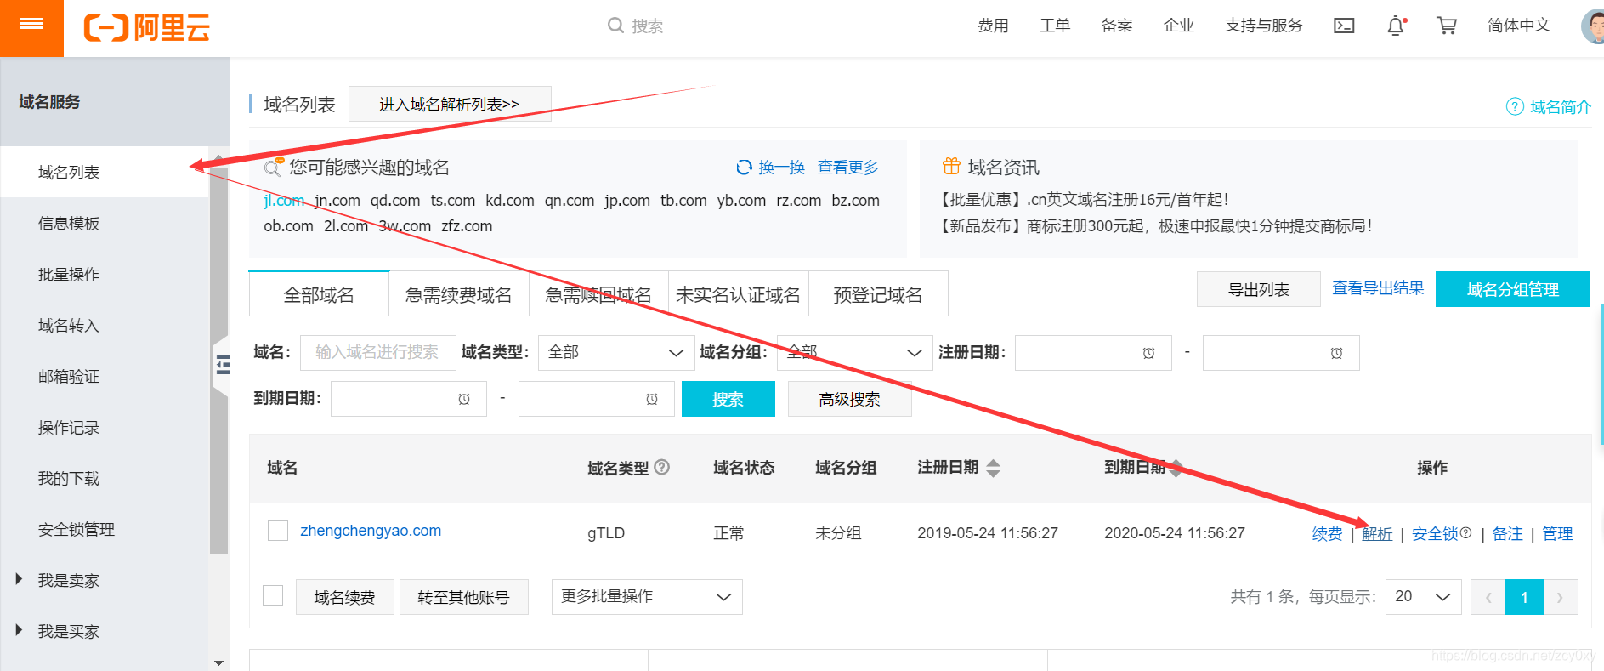1604x671 pixels.
Task: Toggle the select-all checkbox below the table
Action: 273,595
